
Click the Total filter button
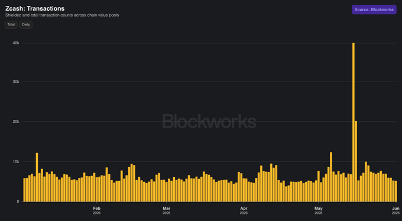[11, 25]
